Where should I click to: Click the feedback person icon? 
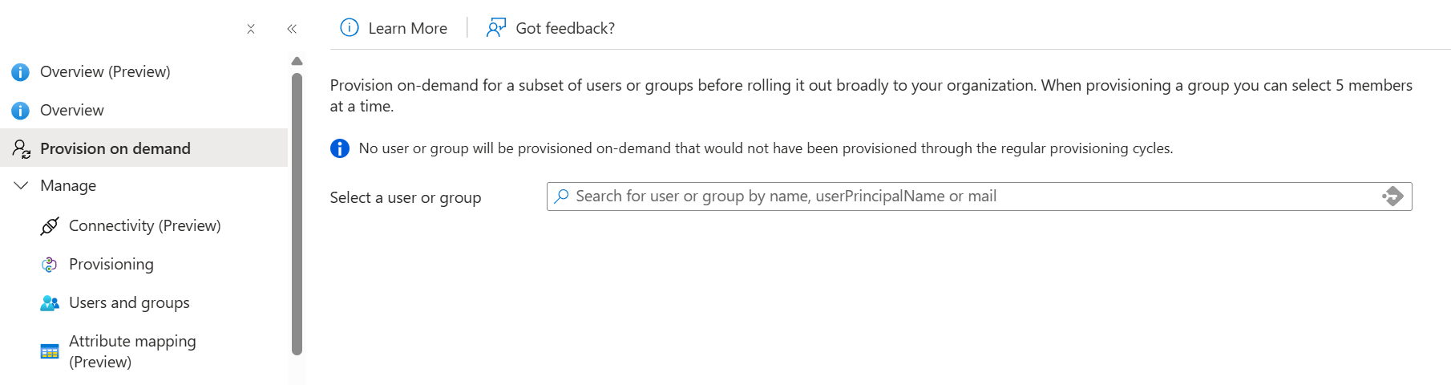(496, 28)
